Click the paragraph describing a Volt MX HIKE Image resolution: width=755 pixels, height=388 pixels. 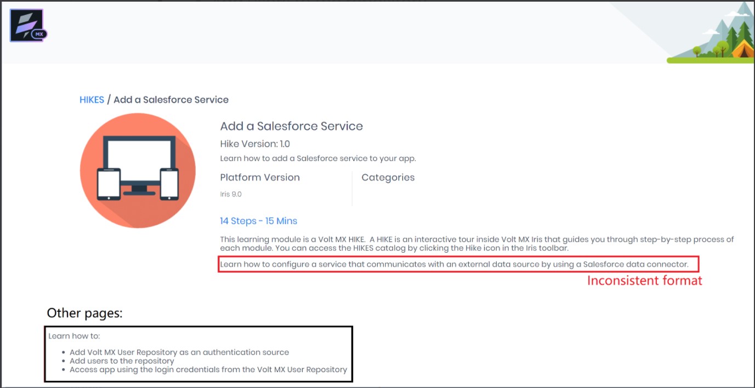(476, 243)
